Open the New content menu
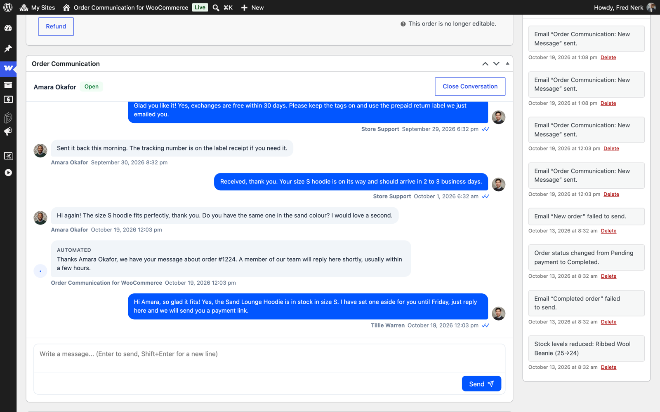Screen dimensions: 660x412 coord(252,7)
